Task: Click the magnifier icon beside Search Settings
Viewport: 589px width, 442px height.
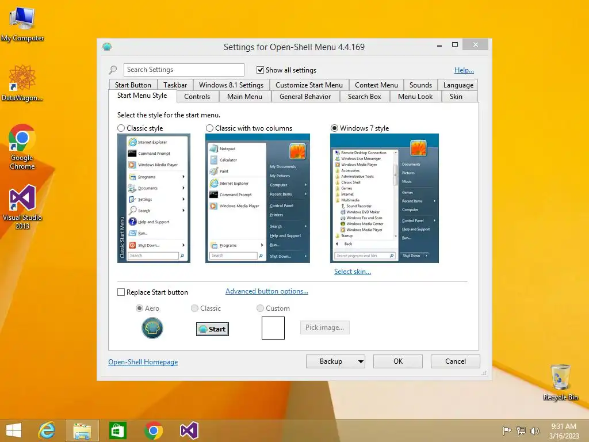Action: point(113,70)
